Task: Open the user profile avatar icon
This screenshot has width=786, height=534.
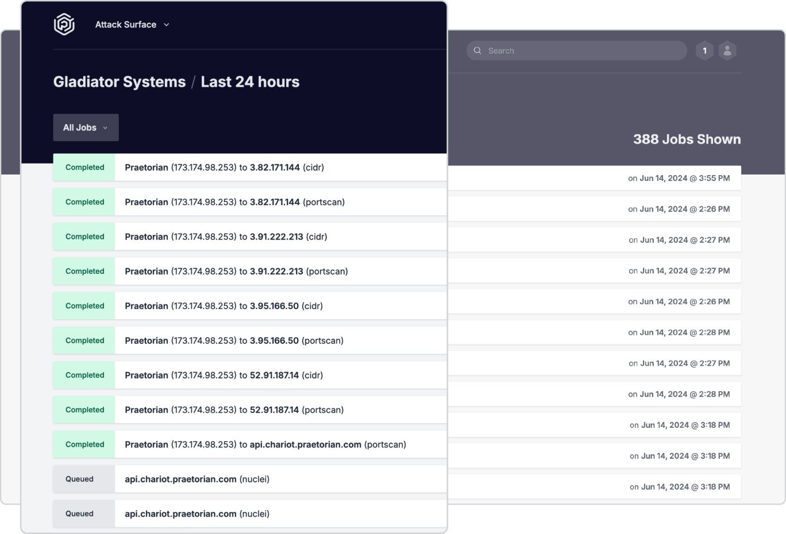Action: [727, 51]
